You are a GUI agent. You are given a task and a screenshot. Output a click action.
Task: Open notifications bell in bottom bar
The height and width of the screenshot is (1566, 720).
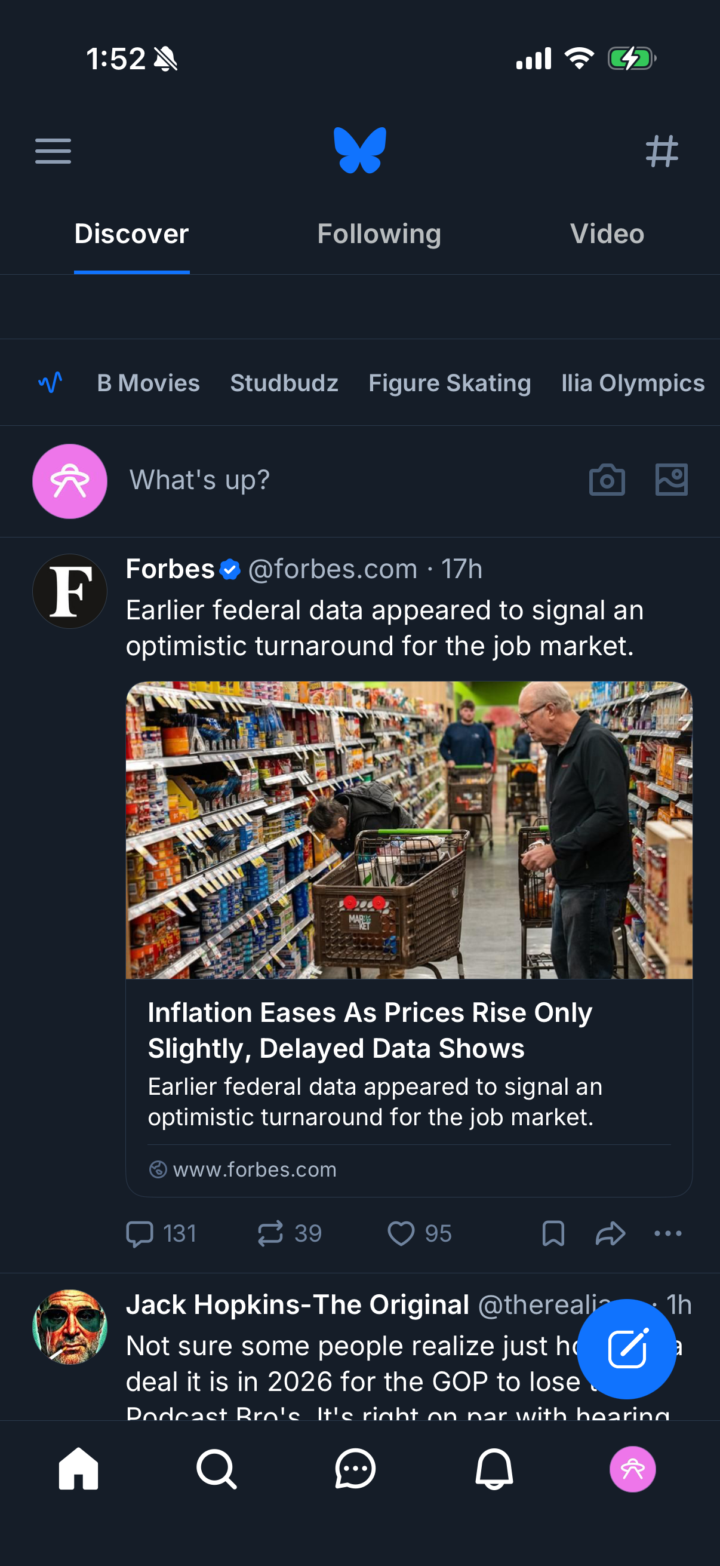point(494,1469)
